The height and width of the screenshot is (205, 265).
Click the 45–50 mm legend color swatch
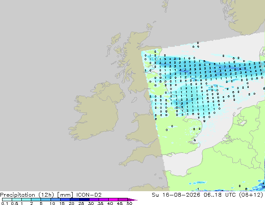pyautogui.click(x=123, y=200)
